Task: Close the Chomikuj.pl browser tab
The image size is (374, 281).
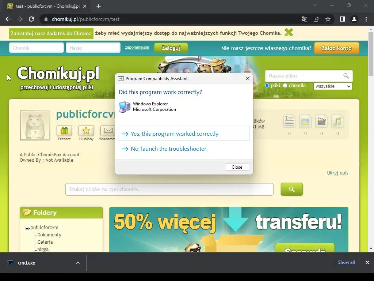Action: (x=85, y=6)
